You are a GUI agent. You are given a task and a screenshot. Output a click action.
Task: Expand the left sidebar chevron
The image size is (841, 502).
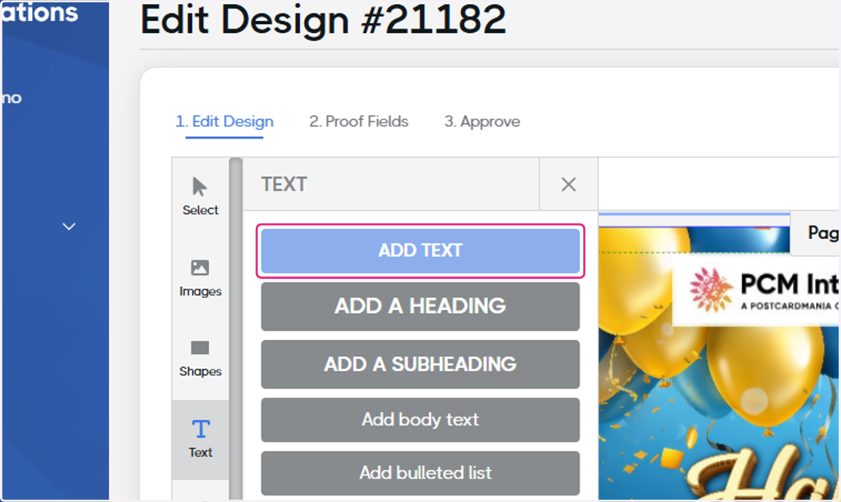pyautogui.click(x=69, y=226)
